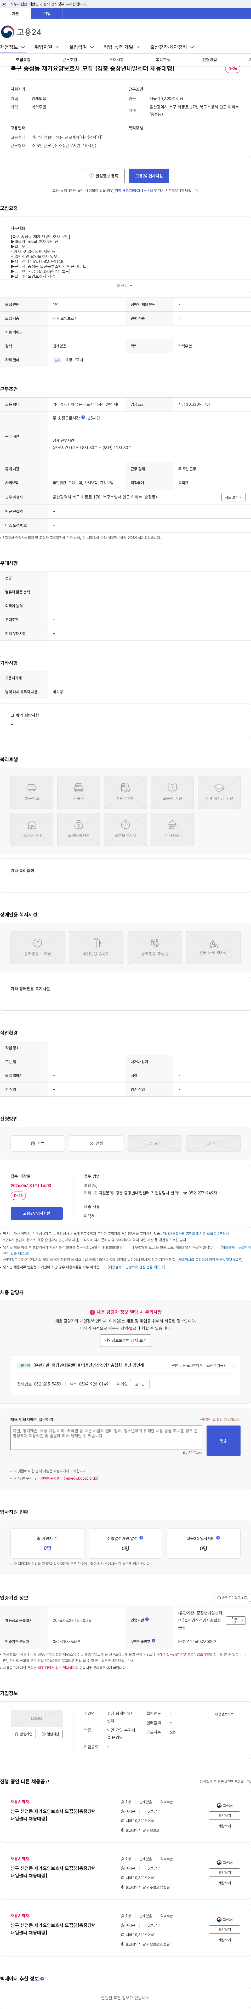Open 개인정보보호법 상세 보기
This screenshot has height=2009, width=251.
click(x=125, y=1341)
